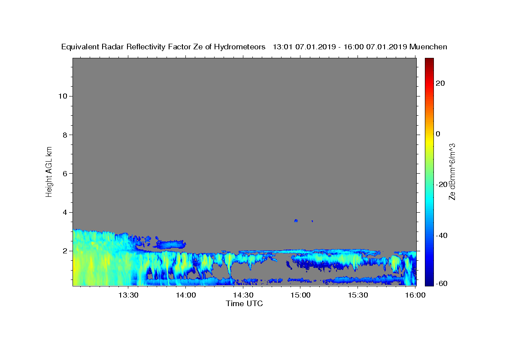Click the date range '13:01 07.01.2019 - 16:00 07.01.2019'

(x=340, y=47)
